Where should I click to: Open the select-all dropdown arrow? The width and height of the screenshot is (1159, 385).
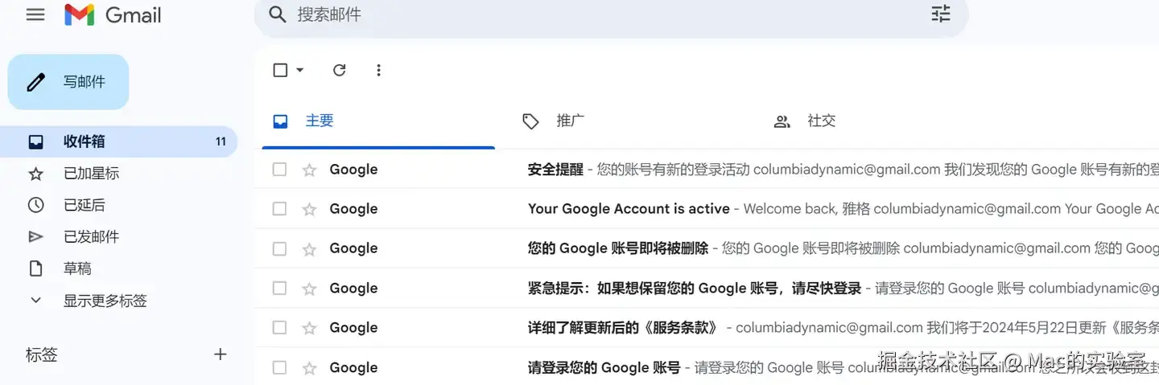(x=300, y=70)
